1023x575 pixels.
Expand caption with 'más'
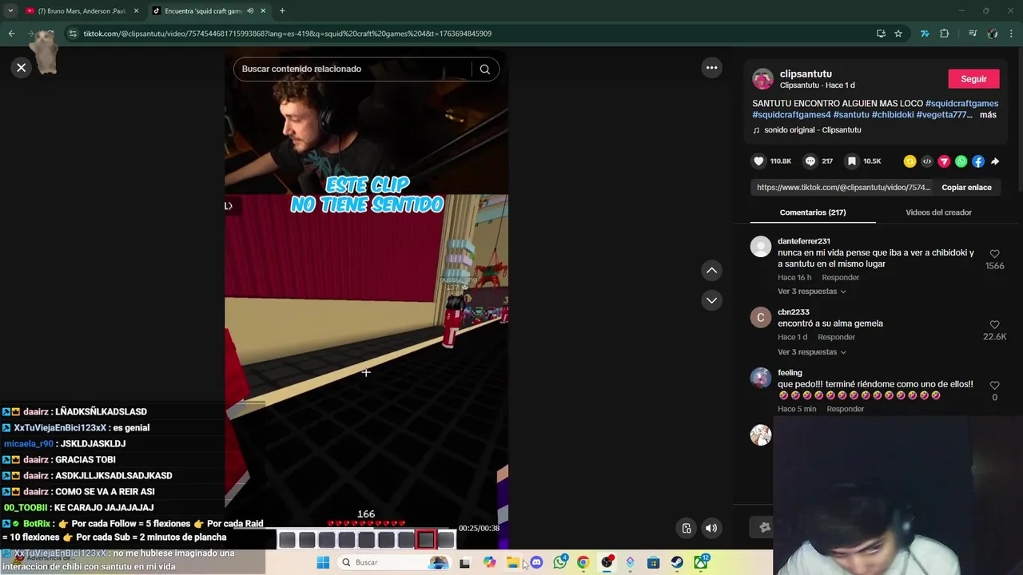pos(988,115)
